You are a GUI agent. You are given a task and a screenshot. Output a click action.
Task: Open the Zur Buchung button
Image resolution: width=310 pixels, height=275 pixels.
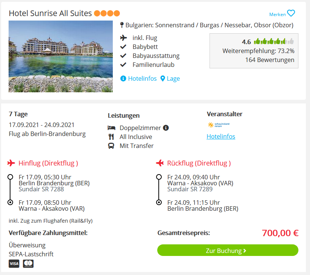tap(227, 250)
